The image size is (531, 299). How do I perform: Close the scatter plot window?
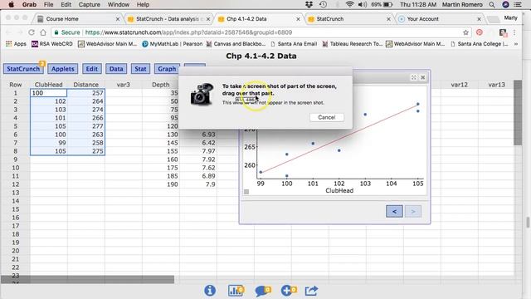(422, 77)
